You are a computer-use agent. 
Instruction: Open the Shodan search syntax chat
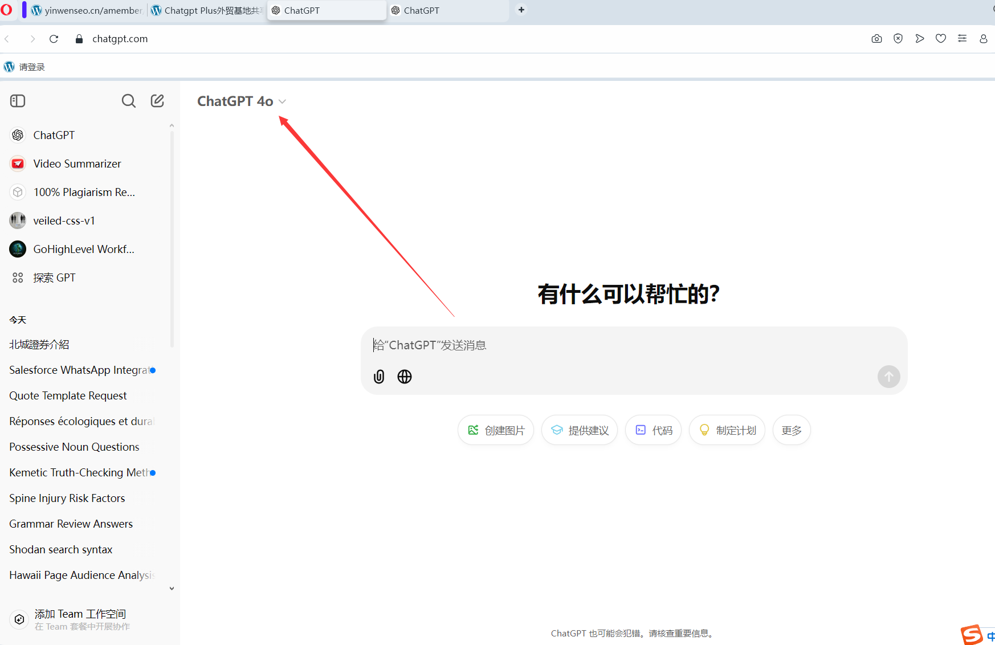61,549
